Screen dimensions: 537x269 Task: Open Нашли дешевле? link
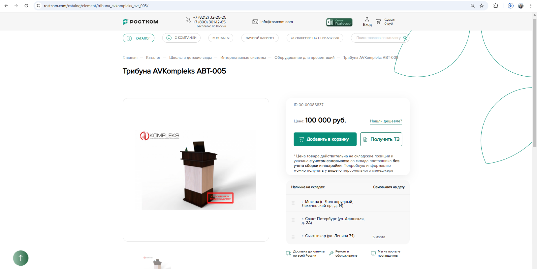[x=386, y=121]
